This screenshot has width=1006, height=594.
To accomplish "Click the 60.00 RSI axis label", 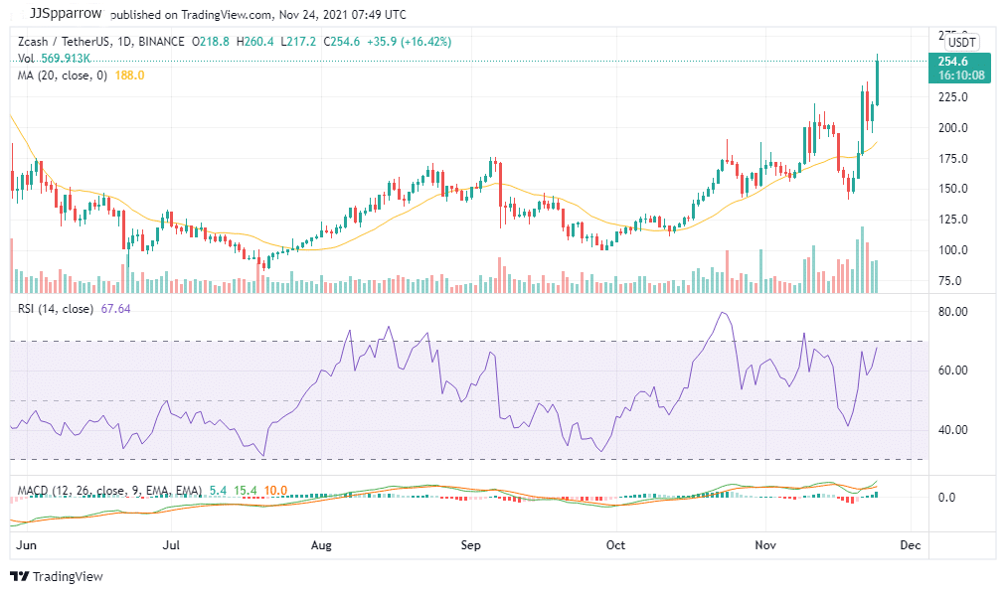I will click(953, 371).
